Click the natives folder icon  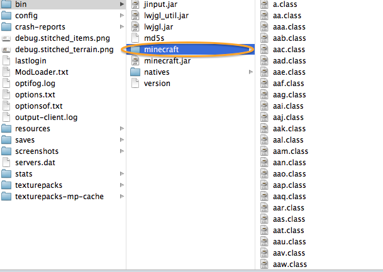coord(135,72)
